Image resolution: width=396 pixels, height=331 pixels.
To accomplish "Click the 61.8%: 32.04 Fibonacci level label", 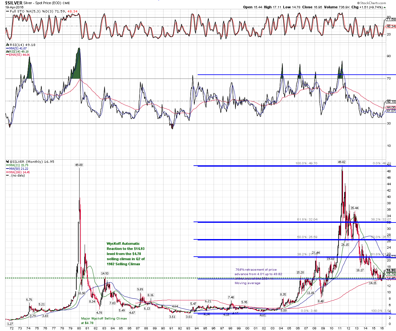I will pyautogui.click(x=307, y=220).
